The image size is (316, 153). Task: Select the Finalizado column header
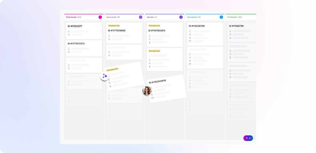232,17
